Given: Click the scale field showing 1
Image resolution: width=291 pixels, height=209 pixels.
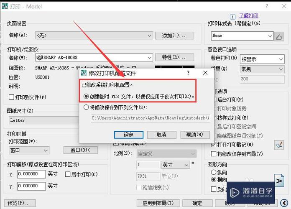Looking at the screenshot, I should 148,165.
